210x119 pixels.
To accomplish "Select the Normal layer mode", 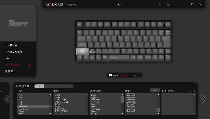I will (x=123, y=75).
